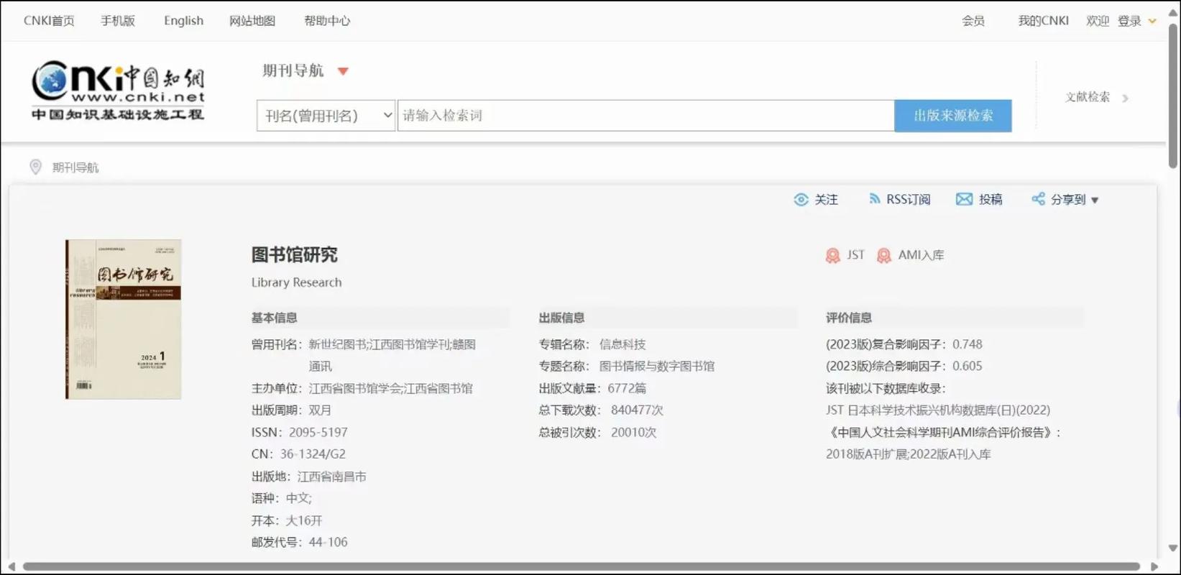This screenshot has width=1181, height=575.
Task: Go to 文献检索
Action: click(x=1088, y=97)
